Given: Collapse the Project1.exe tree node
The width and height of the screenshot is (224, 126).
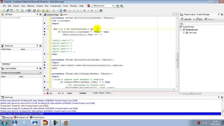Looking at the screenshot, I should (181, 30).
